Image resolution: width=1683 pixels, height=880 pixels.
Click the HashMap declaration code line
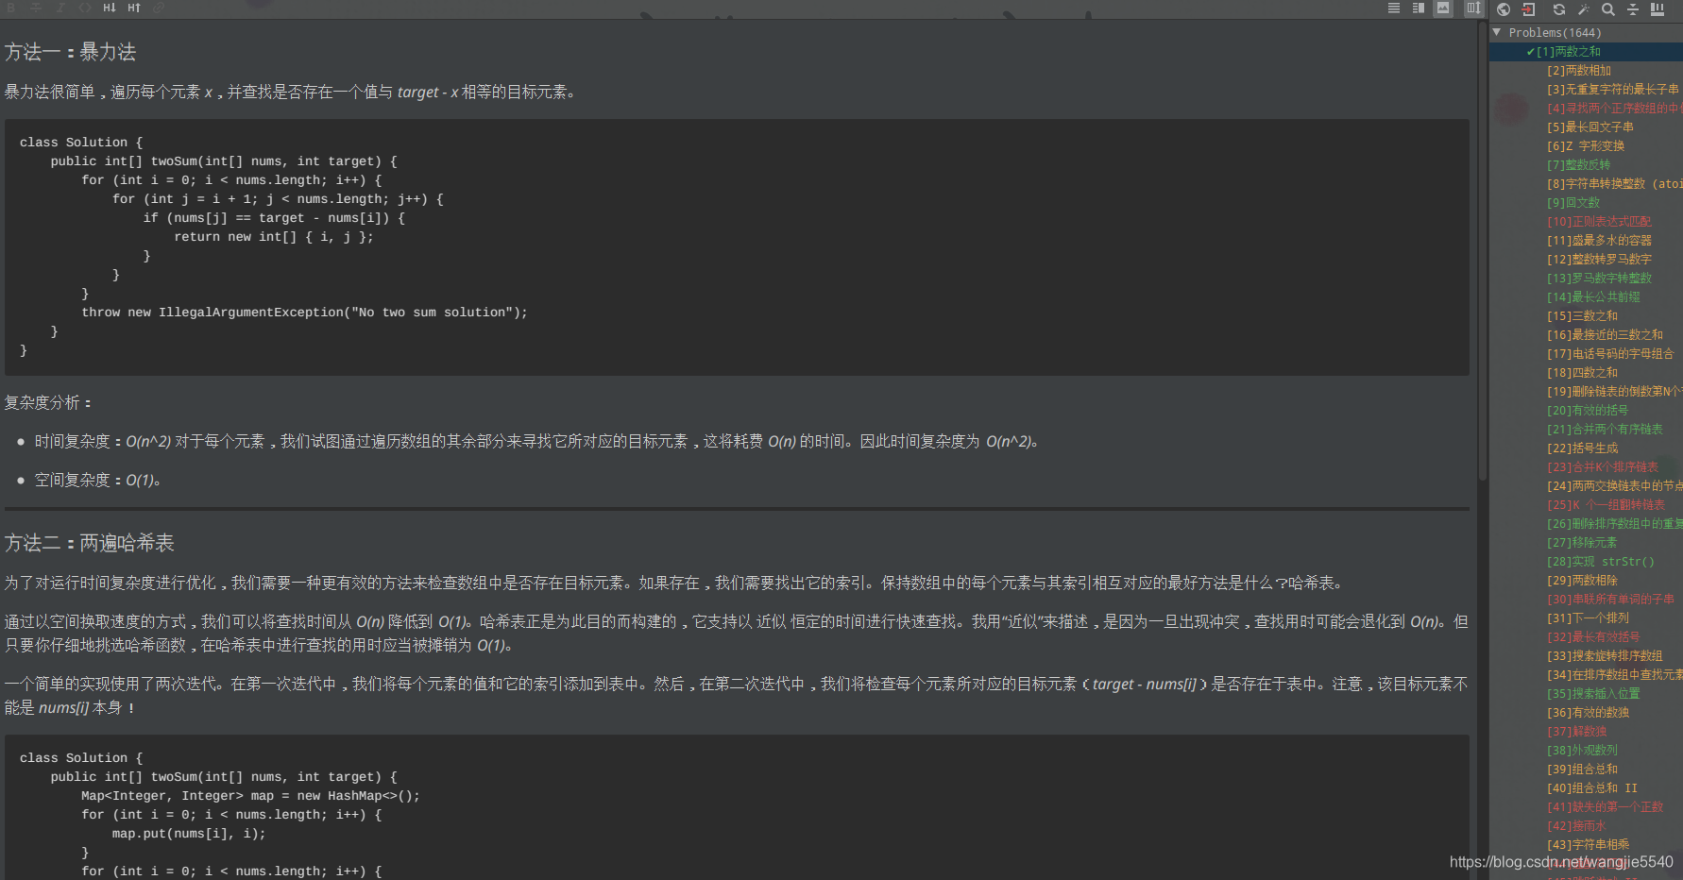pyautogui.click(x=250, y=796)
